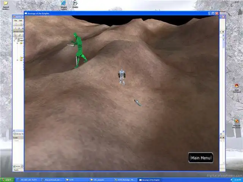Open the Internet Explorer desktop icon
Screen dimensions: 243x182
[x=63, y=5]
